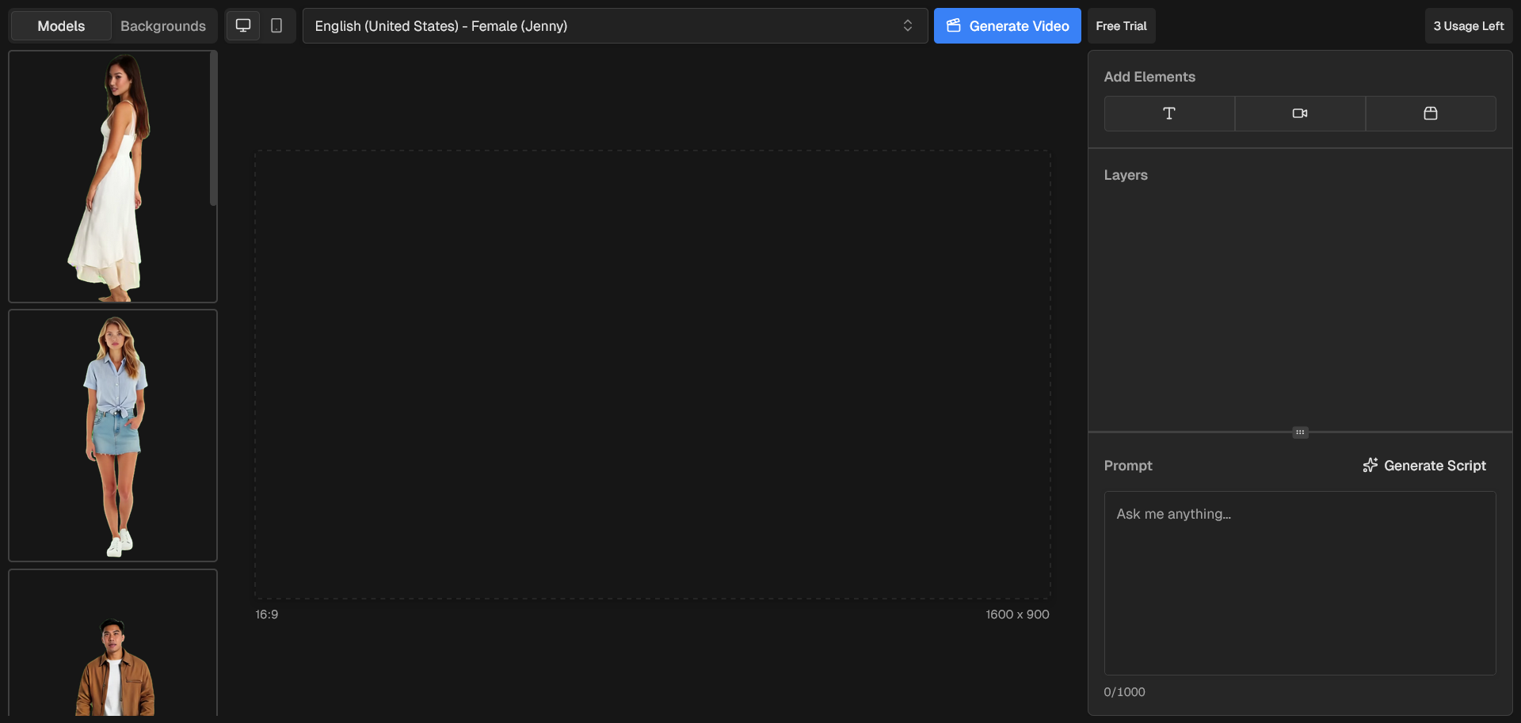The image size is (1521, 723).
Task: Add a video element from Add Elements
Action: coord(1299,113)
